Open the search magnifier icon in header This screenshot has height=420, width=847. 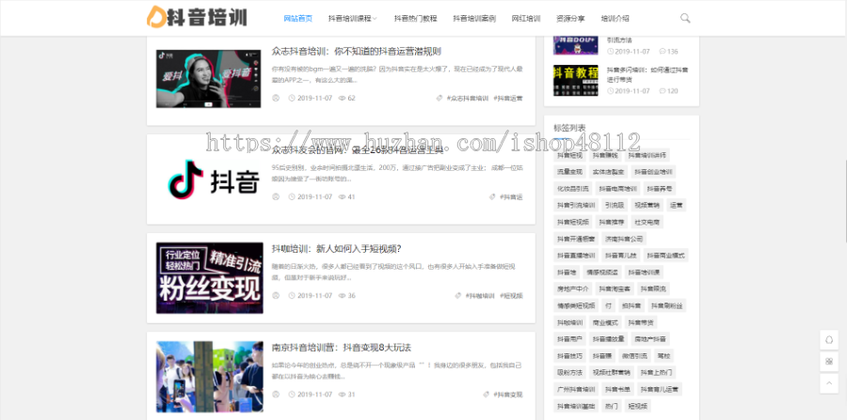tap(685, 19)
